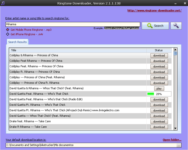Play David Guetta & Rihanna Whos That Chick?

[159, 88]
